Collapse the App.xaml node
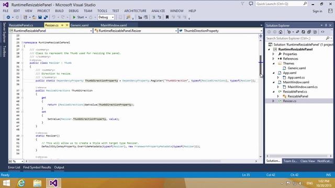This screenshot has height=188, width=335. click(x=273, y=73)
